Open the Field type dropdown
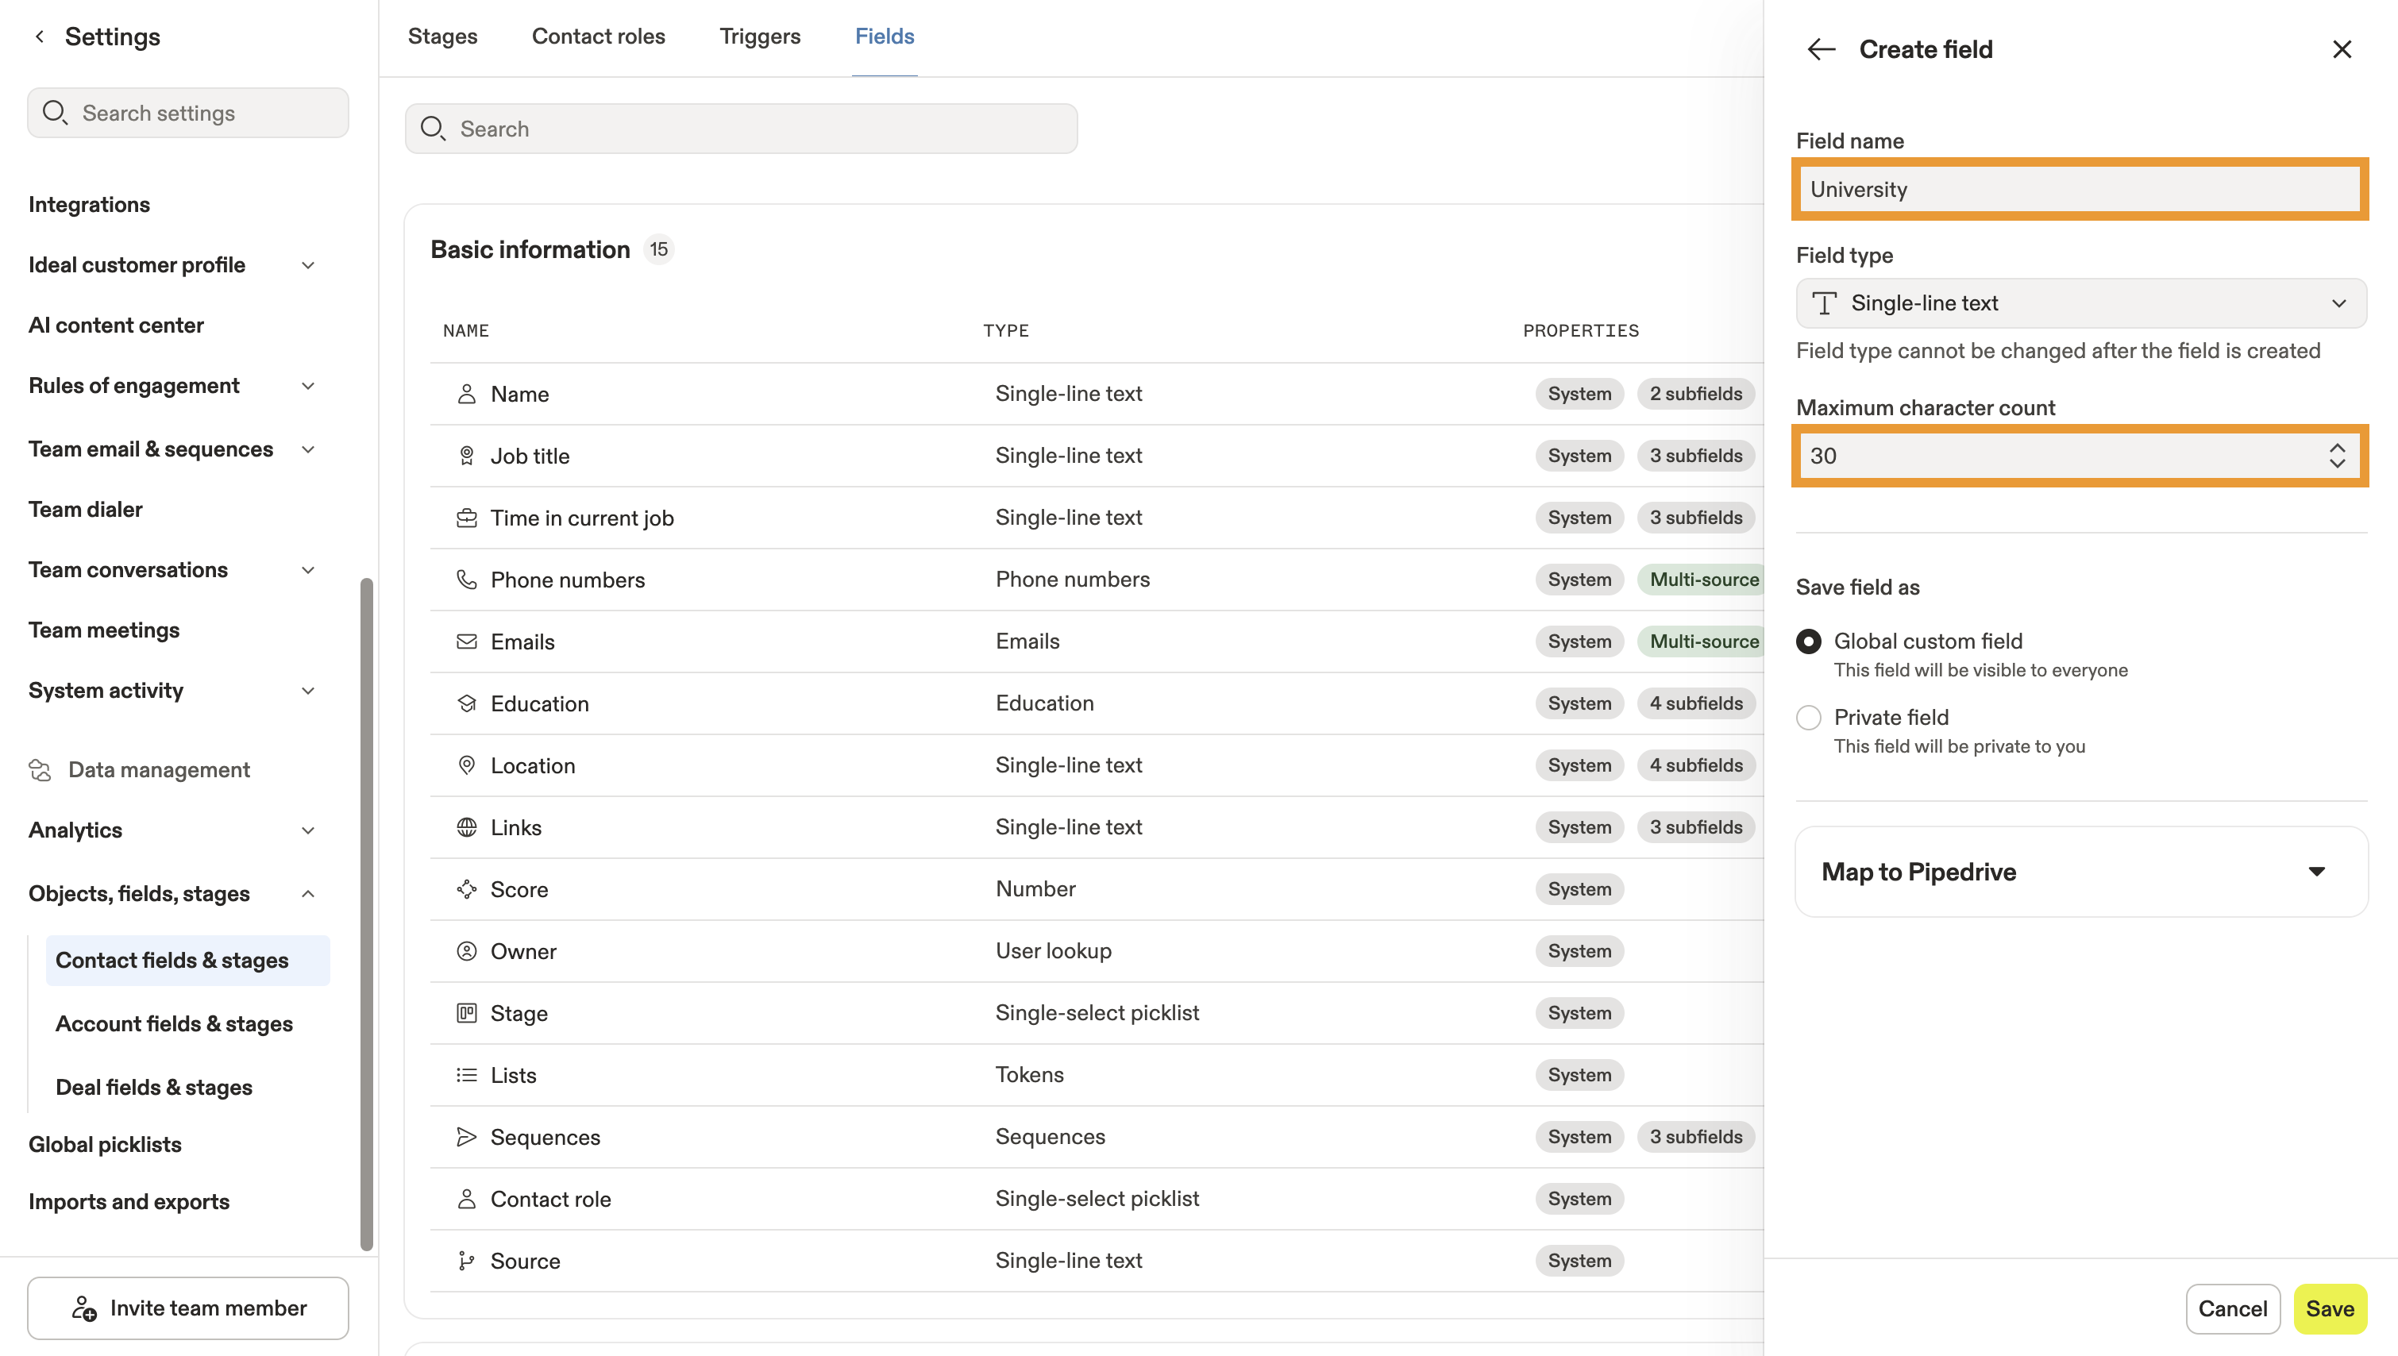 2081,302
